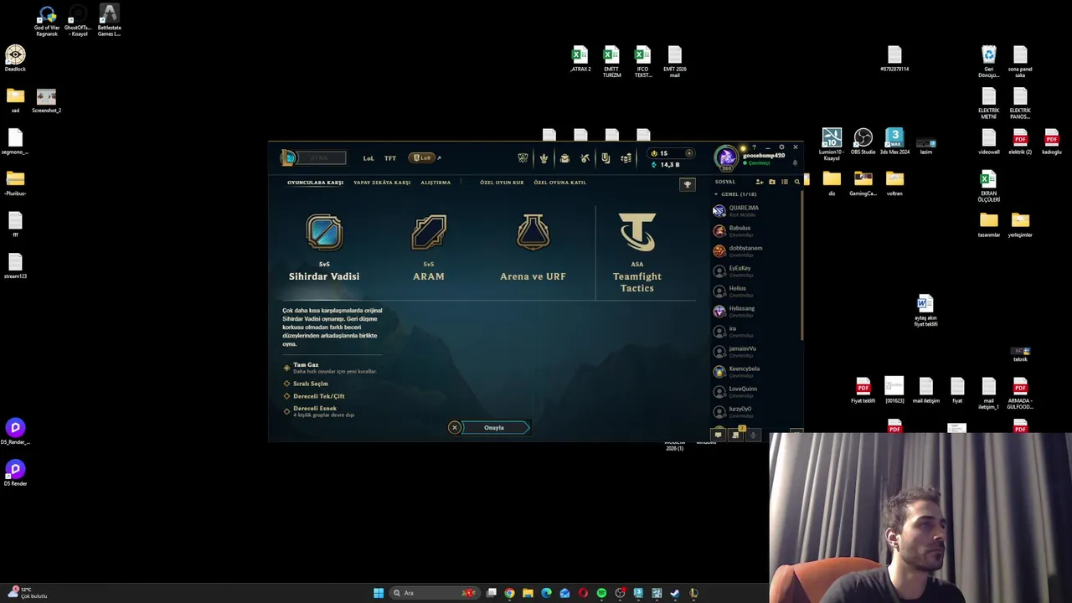The height and width of the screenshot is (603, 1072).
Task: Open friend dobbytanem in the list
Action: click(756, 250)
